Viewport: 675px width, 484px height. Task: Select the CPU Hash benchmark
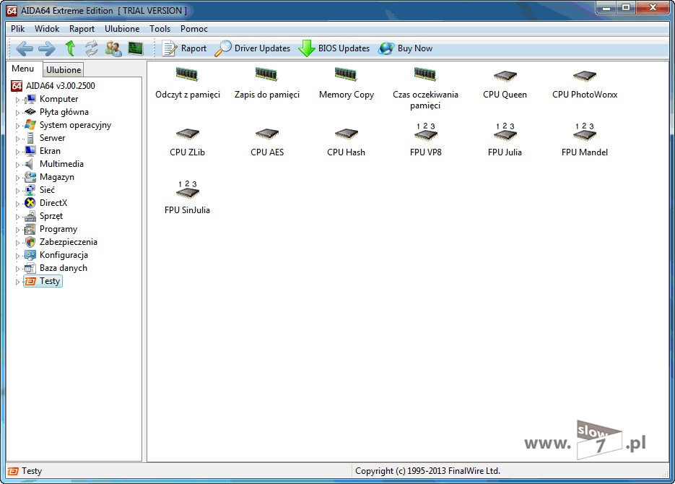[346, 142]
